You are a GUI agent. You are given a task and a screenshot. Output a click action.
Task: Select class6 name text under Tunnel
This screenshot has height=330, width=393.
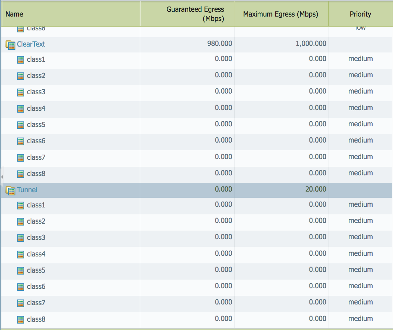click(x=36, y=287)
